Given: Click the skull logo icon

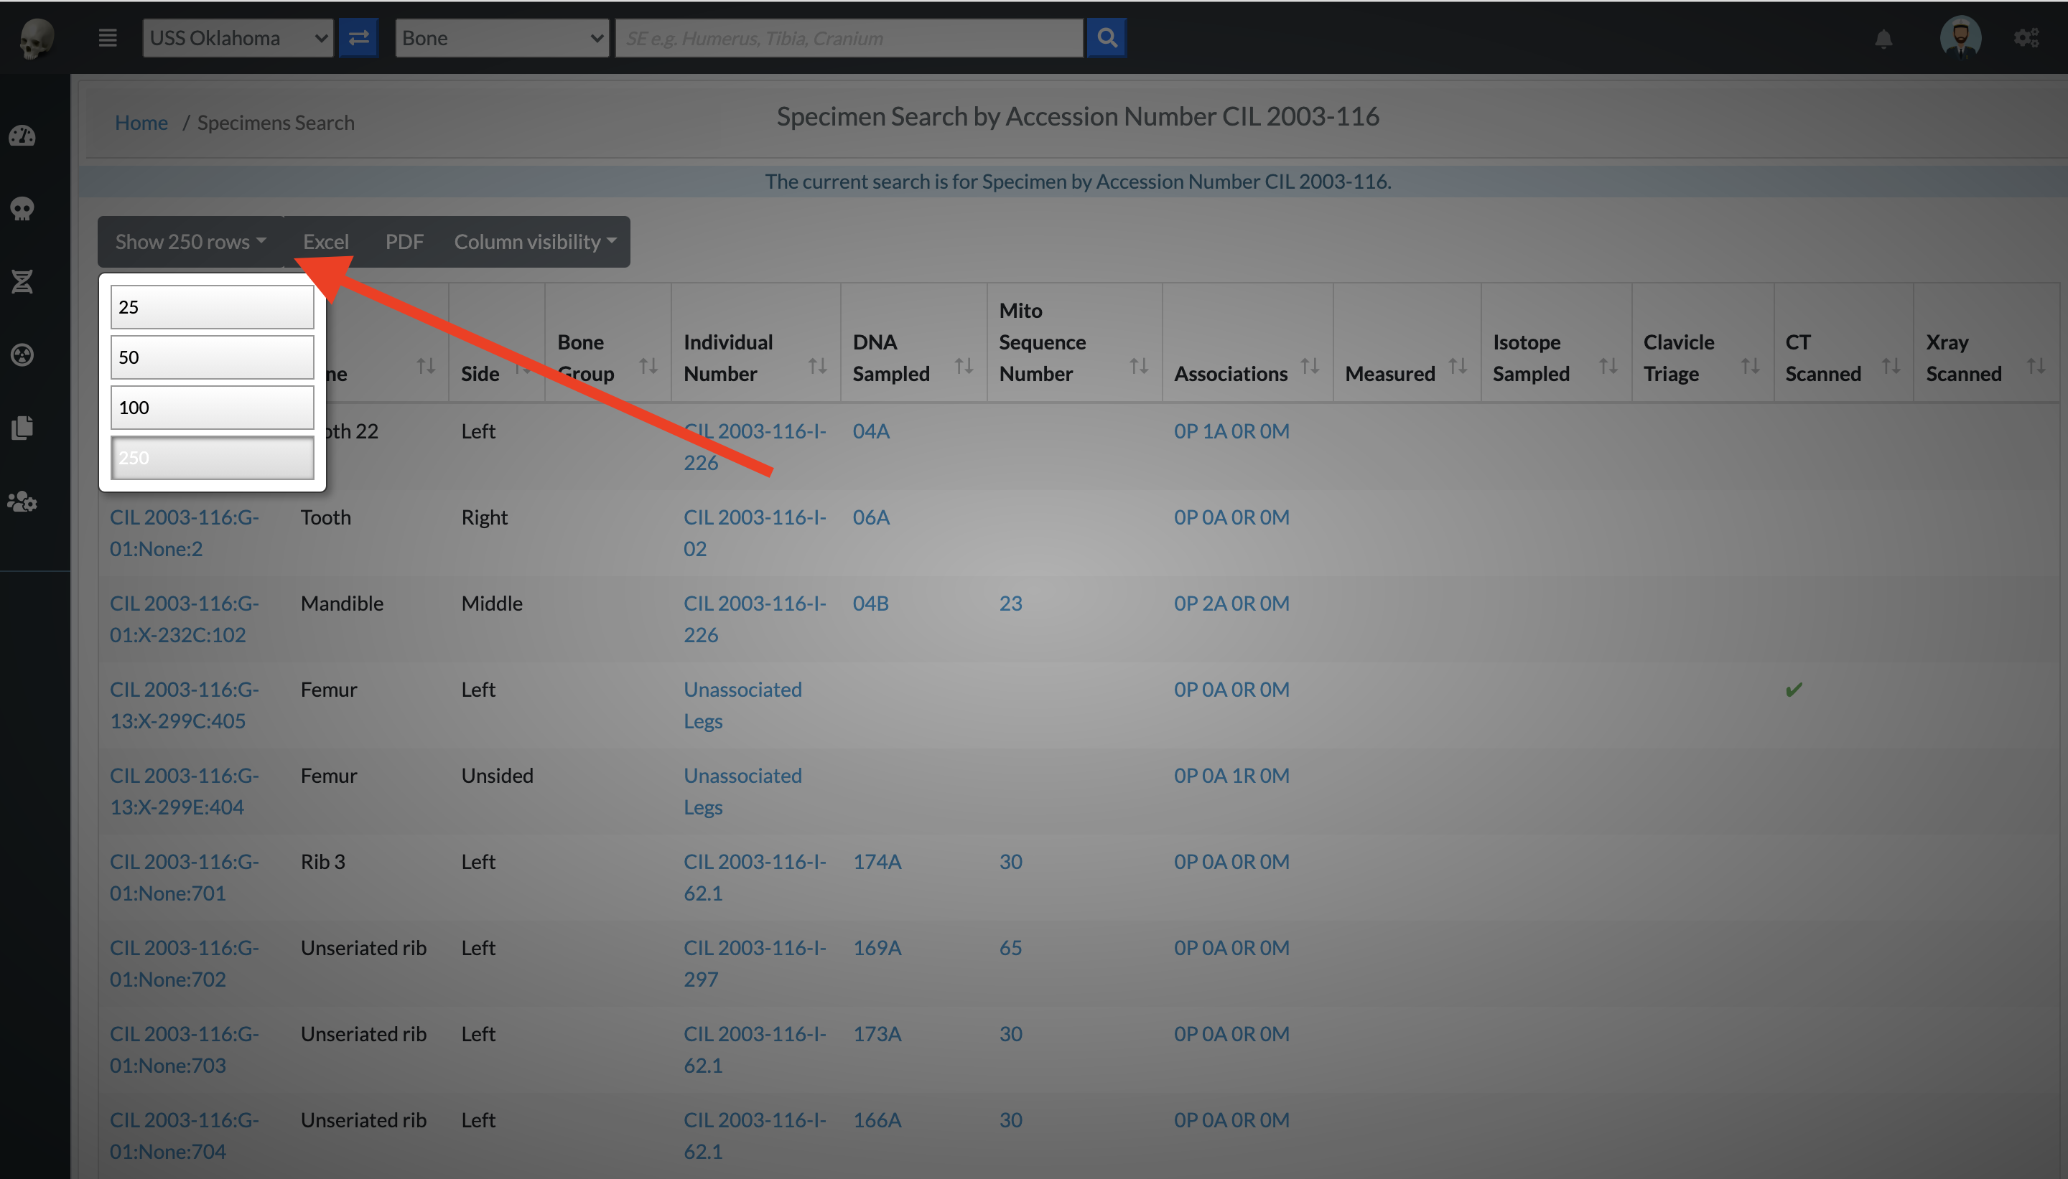Looking at the screenshot, I should click(37, 38).
